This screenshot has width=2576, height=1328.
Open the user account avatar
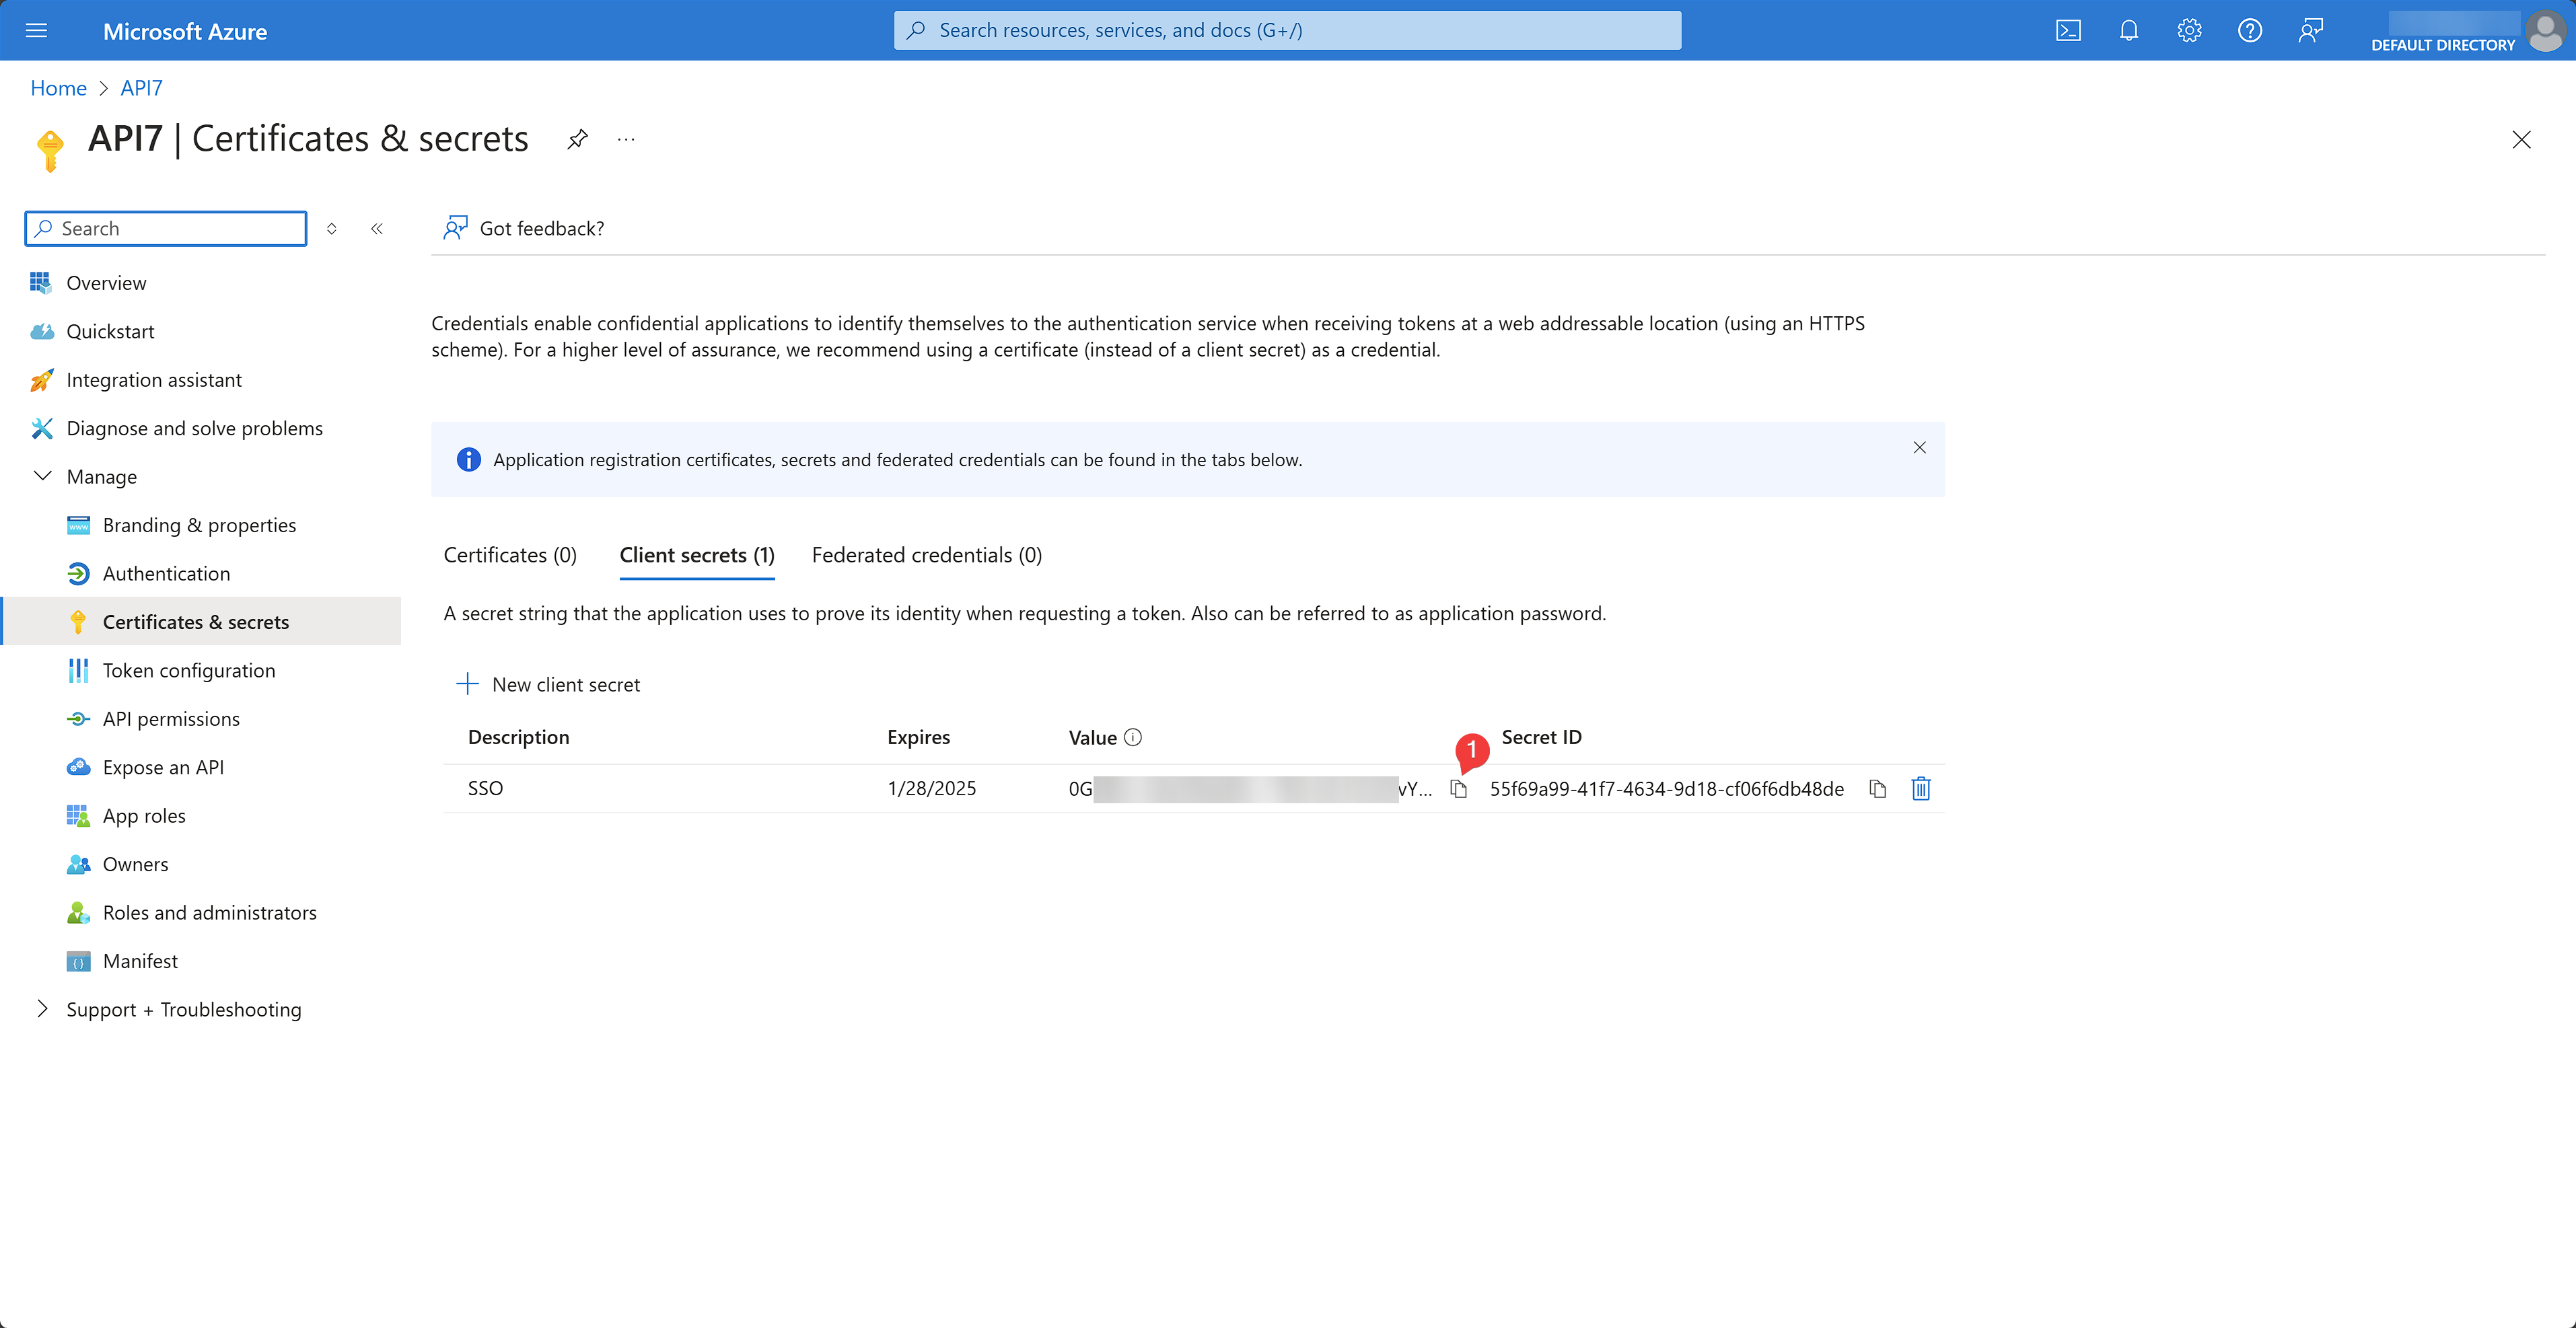click(x=2545, y=30)
